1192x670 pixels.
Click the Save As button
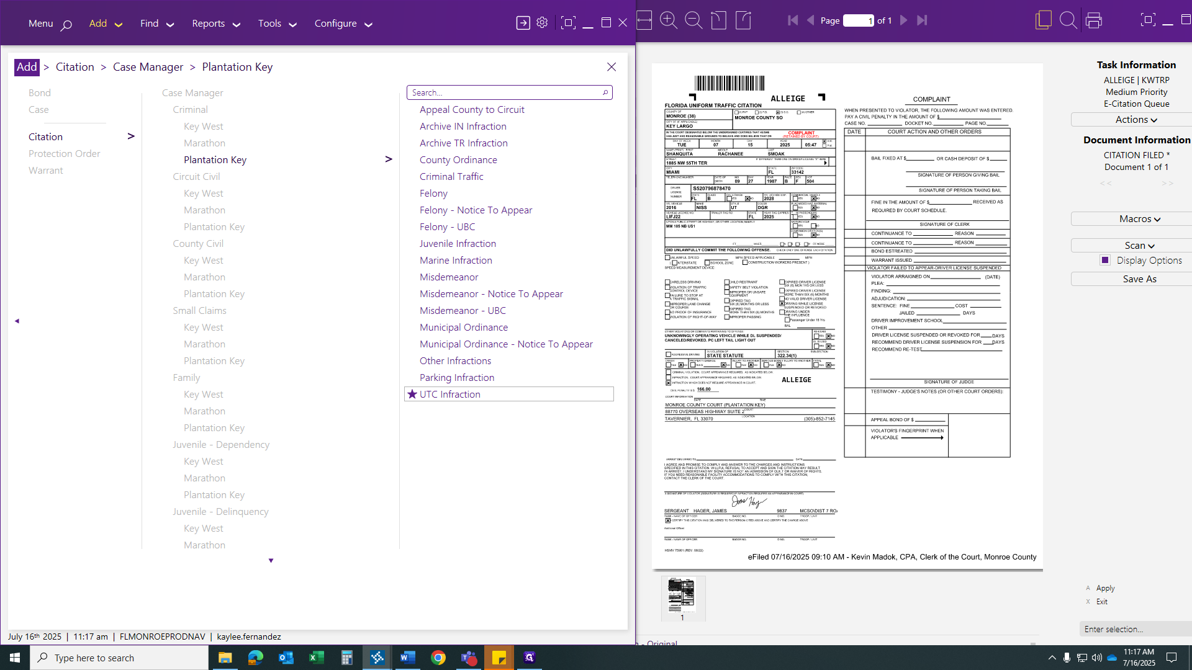click(1139, 279)
